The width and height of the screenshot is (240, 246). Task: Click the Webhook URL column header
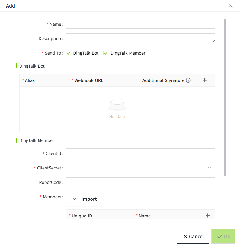click(89, 80)
